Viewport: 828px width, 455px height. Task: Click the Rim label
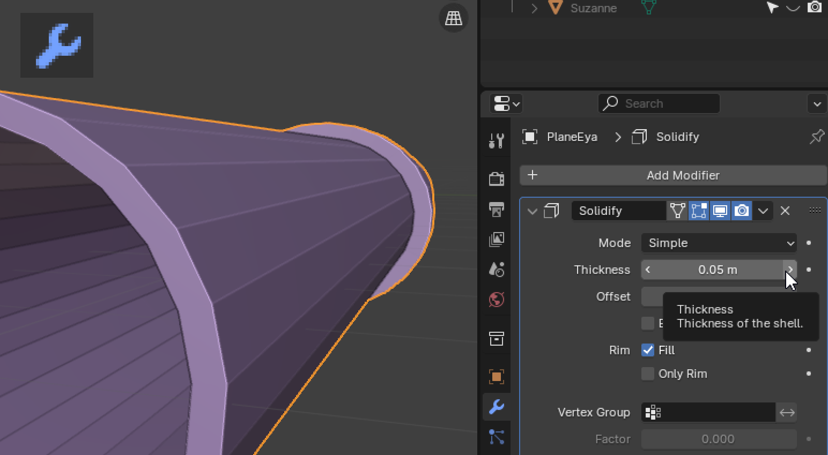(619, 350)
